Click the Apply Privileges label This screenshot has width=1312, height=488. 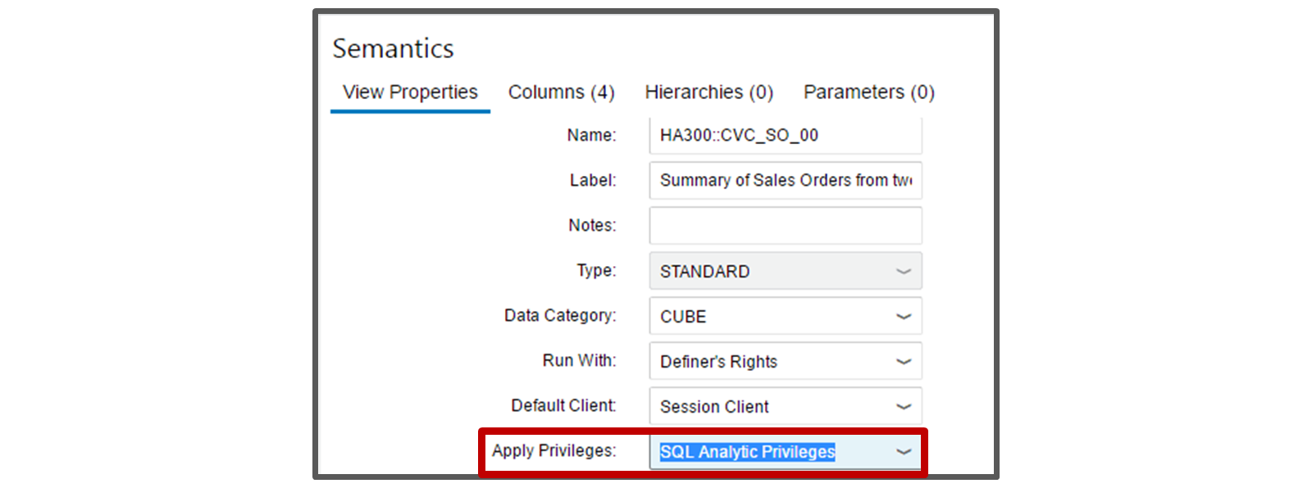553,450
